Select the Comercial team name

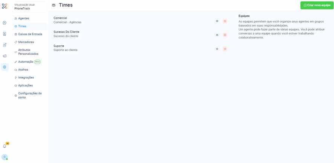pos(60,18)
